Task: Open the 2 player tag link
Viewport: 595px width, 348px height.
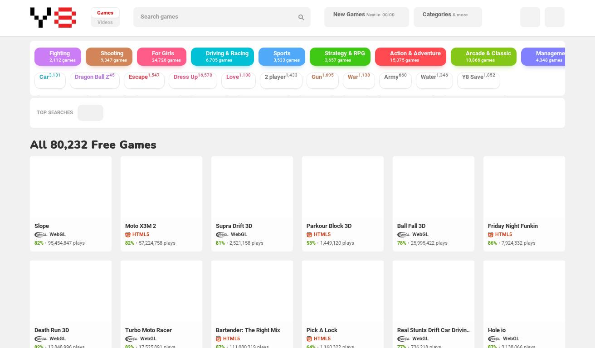Action: click(281, 77)
